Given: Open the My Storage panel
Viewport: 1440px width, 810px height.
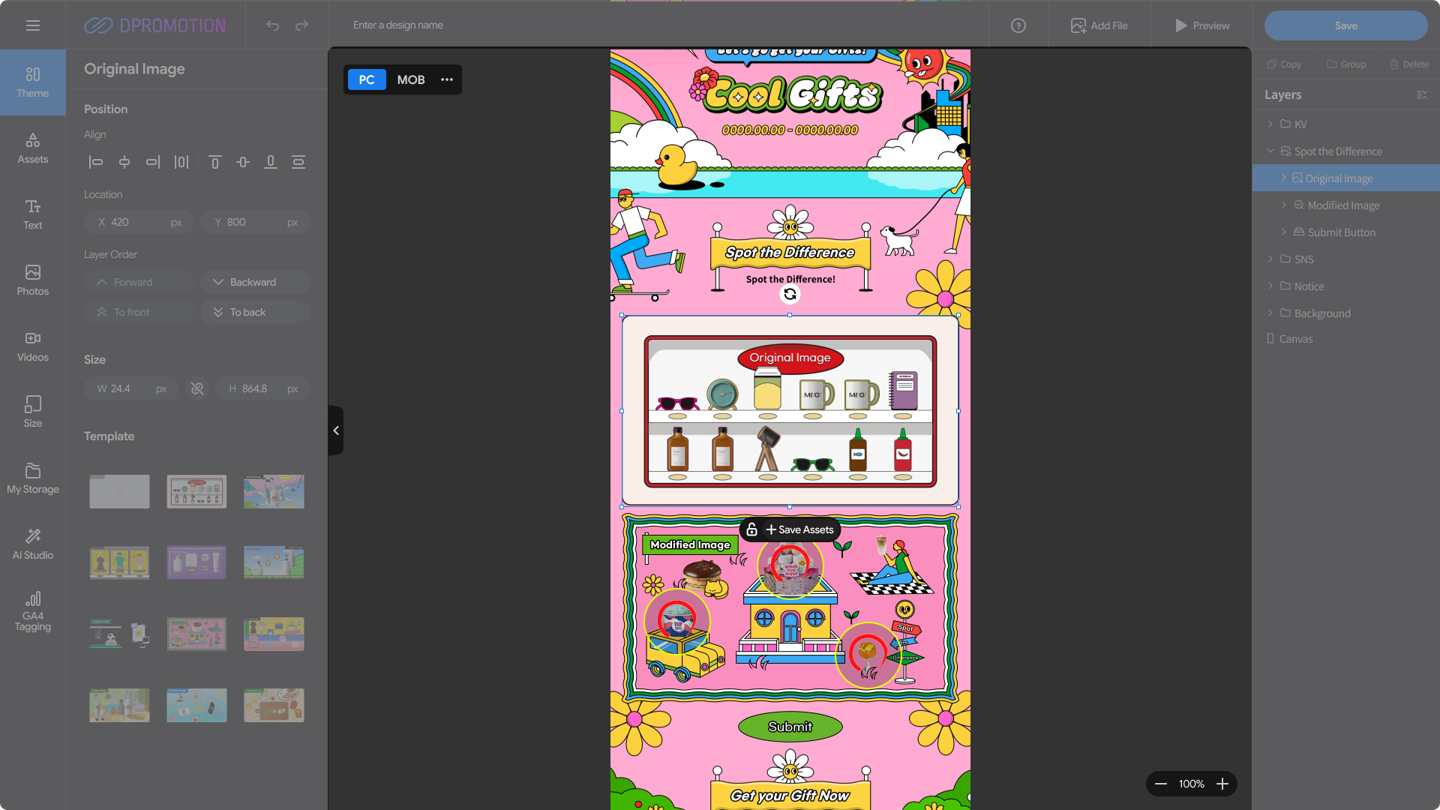Looking at the screenshot, I should (x=32, y=478).
